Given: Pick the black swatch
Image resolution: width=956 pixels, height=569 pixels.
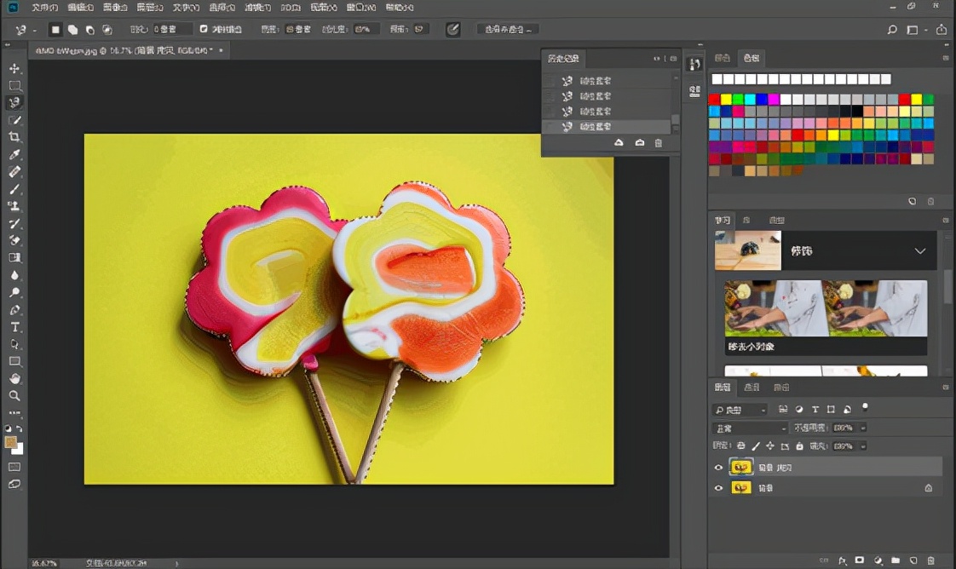Looking at the screenshot, I should pos(857,111).
